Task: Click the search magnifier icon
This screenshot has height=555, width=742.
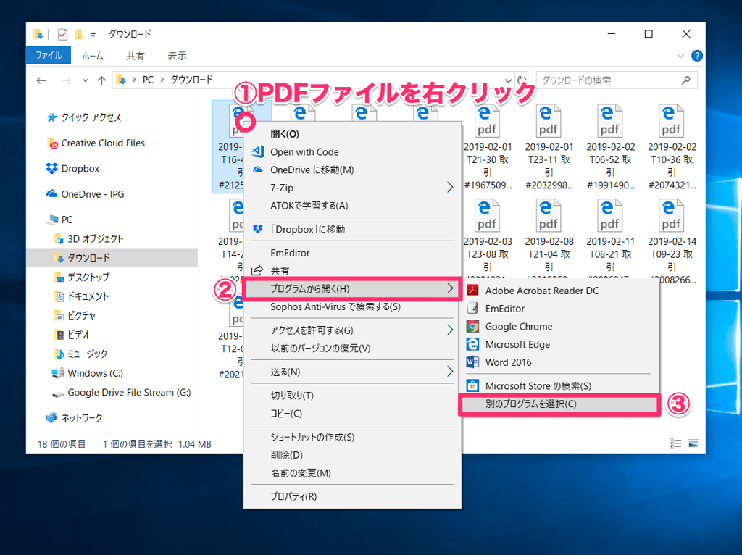Action: [x=685, y=80]
